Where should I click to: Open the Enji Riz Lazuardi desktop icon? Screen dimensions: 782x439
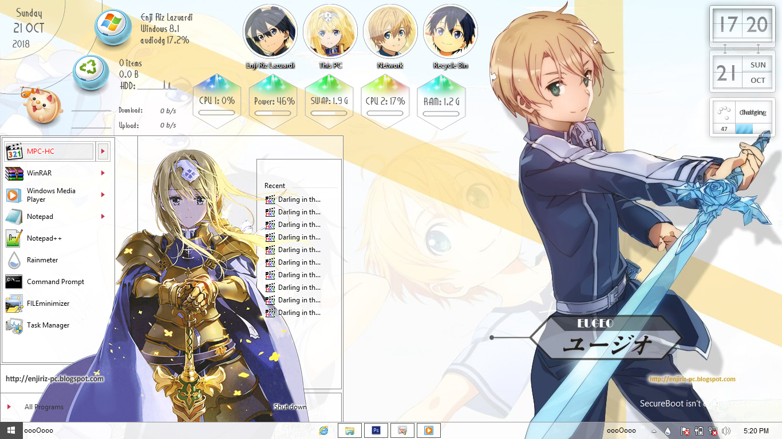coord(270,36)
